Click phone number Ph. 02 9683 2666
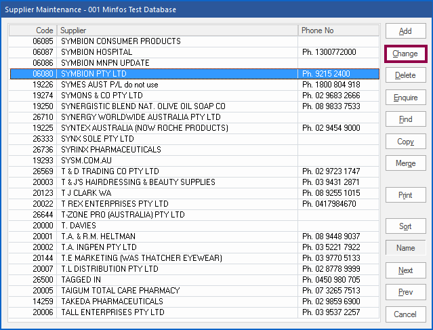Screen dimensions: 433x330 click(331, 96)
